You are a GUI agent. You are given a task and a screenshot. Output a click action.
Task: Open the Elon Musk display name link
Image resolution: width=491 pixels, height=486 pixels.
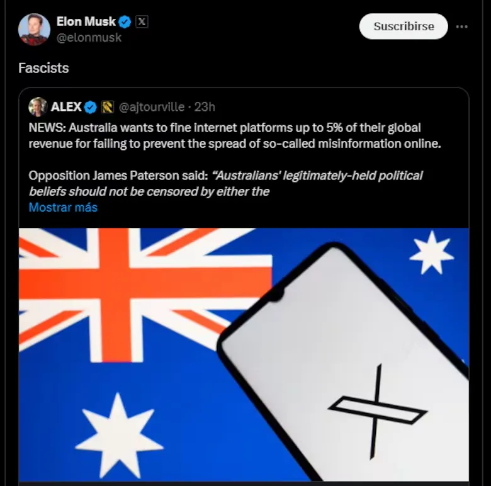[86, 22]
